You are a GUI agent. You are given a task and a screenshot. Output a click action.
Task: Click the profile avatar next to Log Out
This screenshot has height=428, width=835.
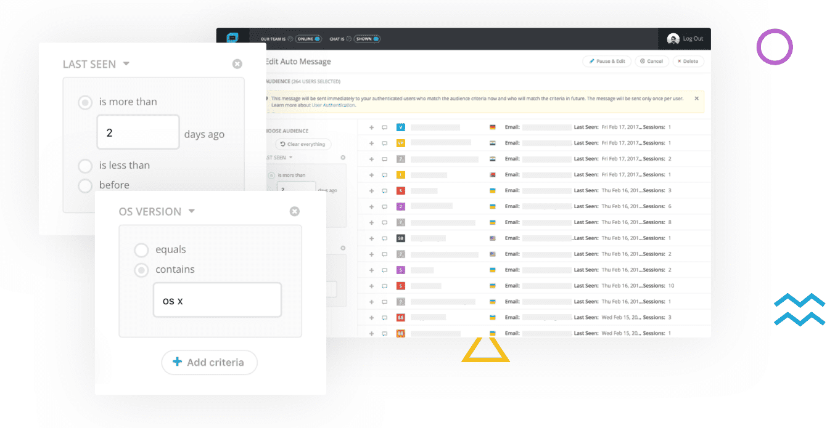pos(673,39)
